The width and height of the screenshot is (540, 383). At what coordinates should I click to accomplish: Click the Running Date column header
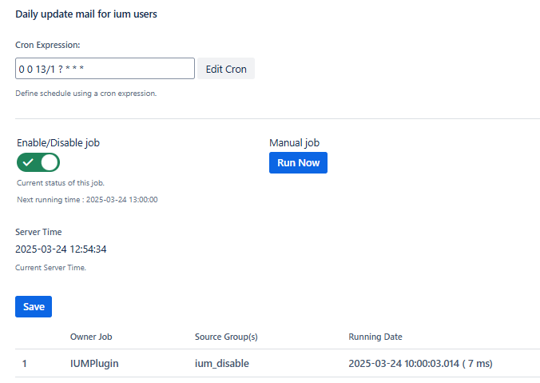(x=375, y=337)
